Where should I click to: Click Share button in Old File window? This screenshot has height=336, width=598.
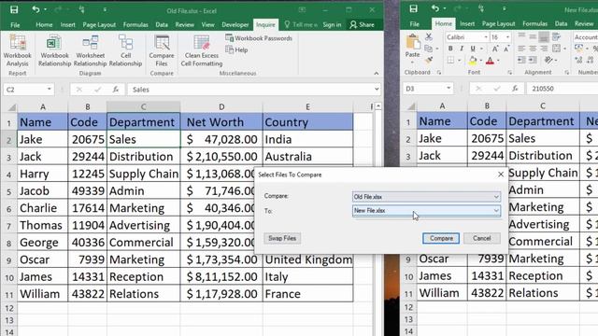coord(362,25)
